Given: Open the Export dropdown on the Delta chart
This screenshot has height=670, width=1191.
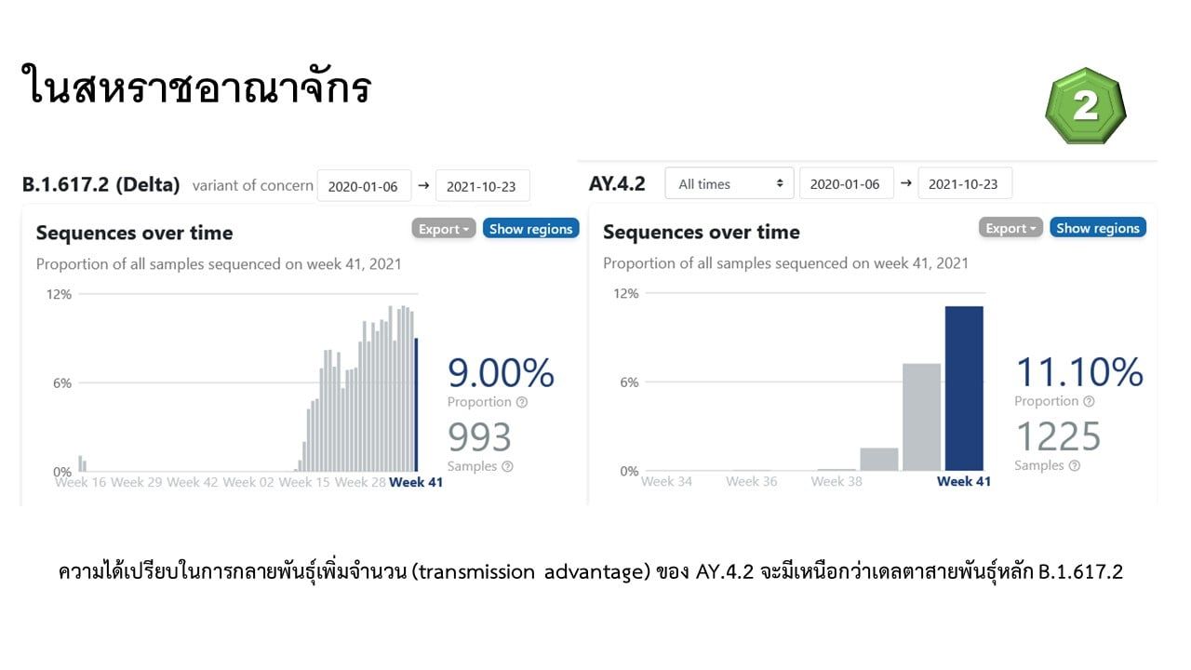Looking at the screenshot, I should (x=444, y=227).
